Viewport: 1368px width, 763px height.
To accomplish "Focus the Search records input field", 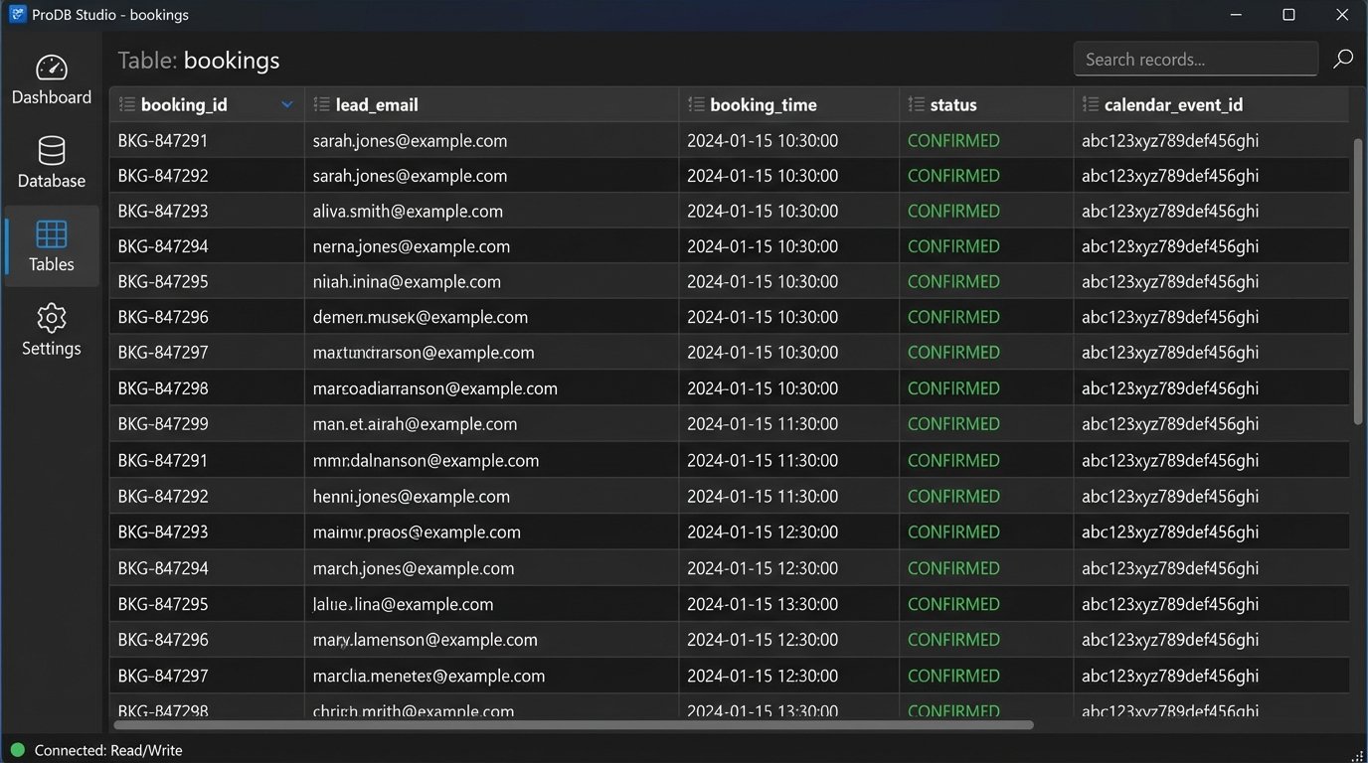I will coord(1195,60).
